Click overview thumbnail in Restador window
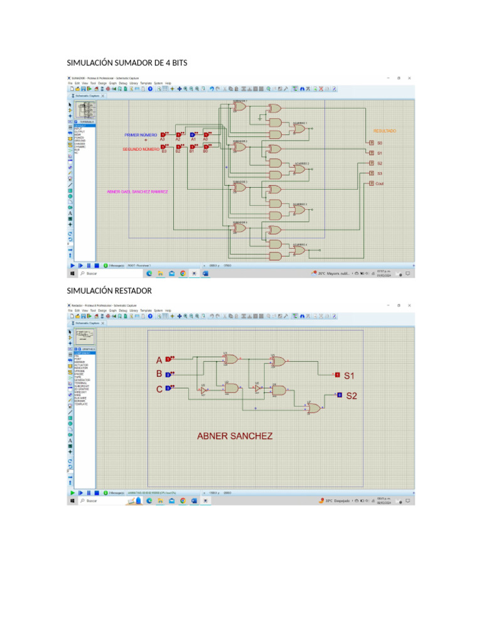The height and width of the screenshot is (643, 482). click(85, 337)
